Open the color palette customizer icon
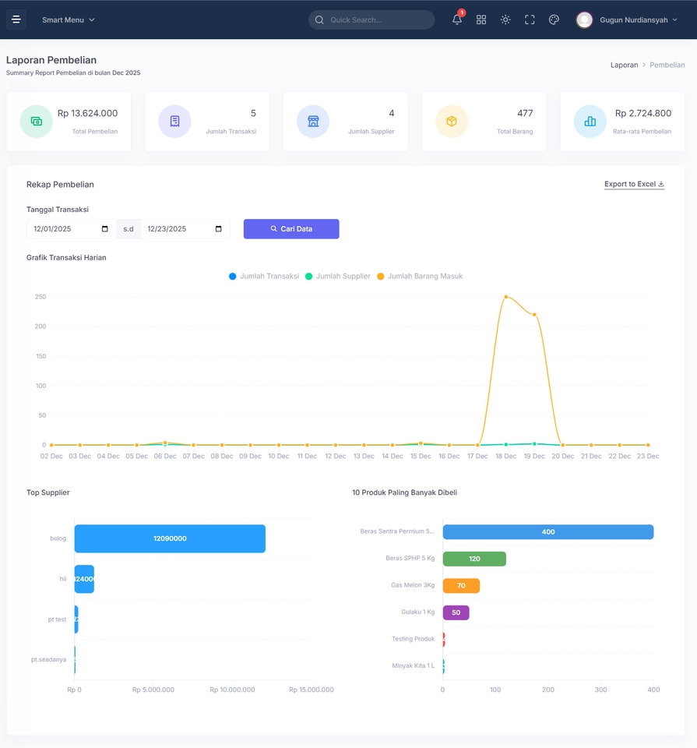This screenshot has height=748, width=697. coord(554,19)
